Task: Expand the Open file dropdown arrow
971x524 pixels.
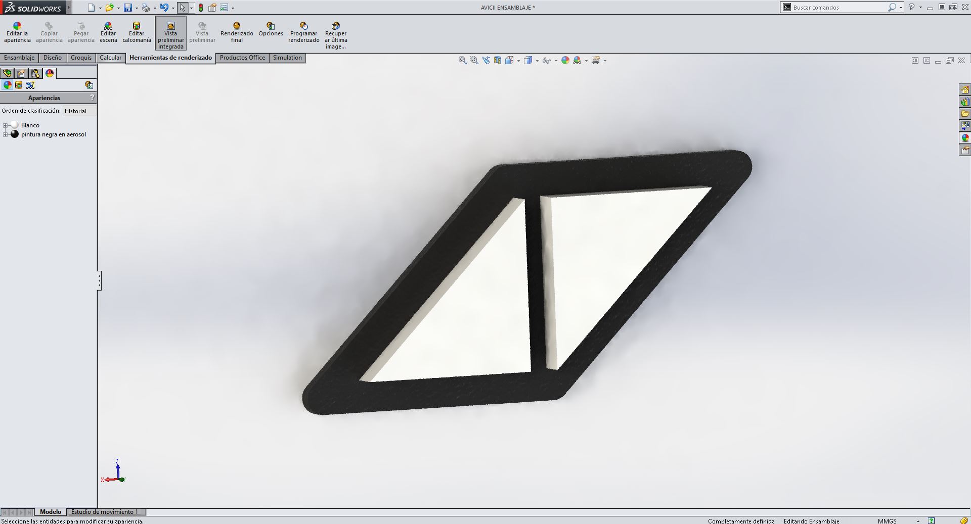Action: click(x=118, y=8)
